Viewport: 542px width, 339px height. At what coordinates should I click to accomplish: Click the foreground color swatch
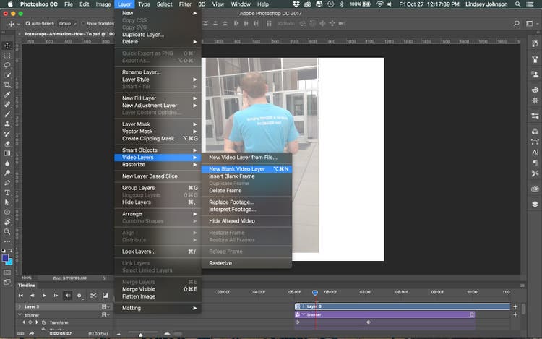click(5, 258)
